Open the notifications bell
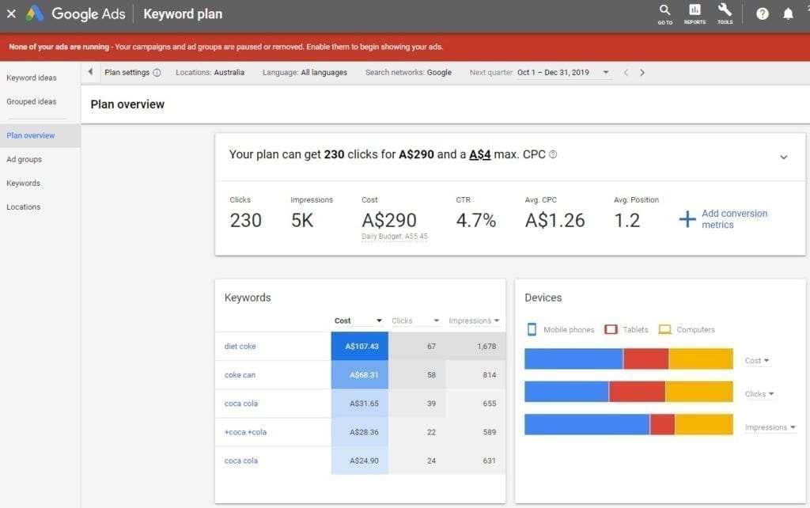 pyautogui.click(x=788, y=14)
